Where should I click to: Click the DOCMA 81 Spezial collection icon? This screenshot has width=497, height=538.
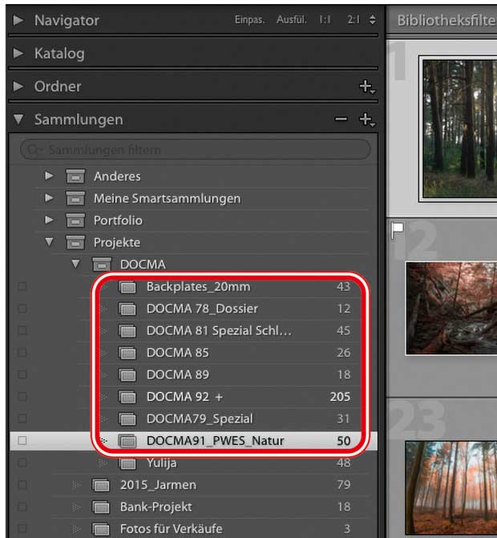(127, 331)
